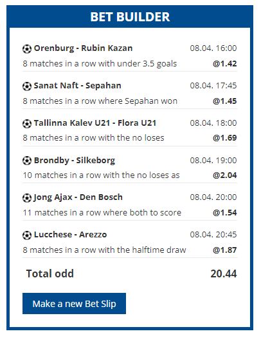
Task: Select the @1.87 halftime draw odds
Action: click(x=225, y=250)
